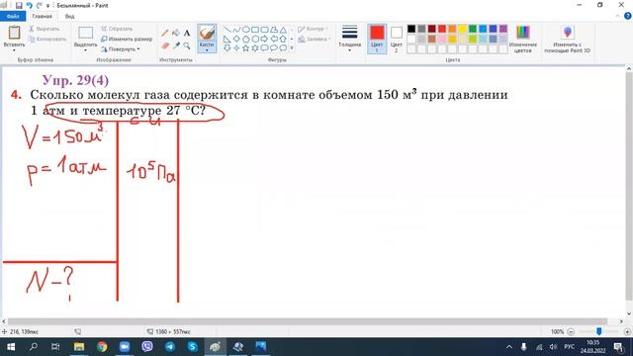Click the vertical scrollbar down arrow
This screenshot has height=356, width=633.
pos(629,313)
